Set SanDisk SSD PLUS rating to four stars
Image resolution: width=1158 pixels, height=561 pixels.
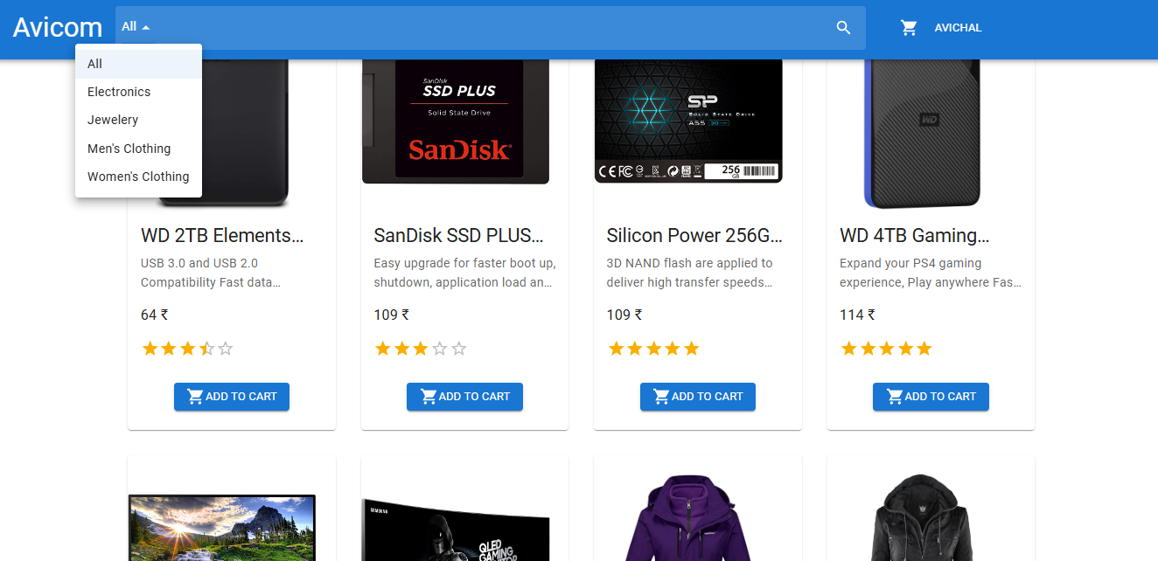coord(440,349)
